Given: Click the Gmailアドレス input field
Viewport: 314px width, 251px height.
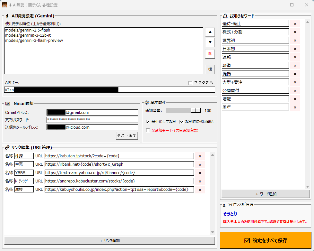Looking at the screenshot, I should [x=92, y=113].
